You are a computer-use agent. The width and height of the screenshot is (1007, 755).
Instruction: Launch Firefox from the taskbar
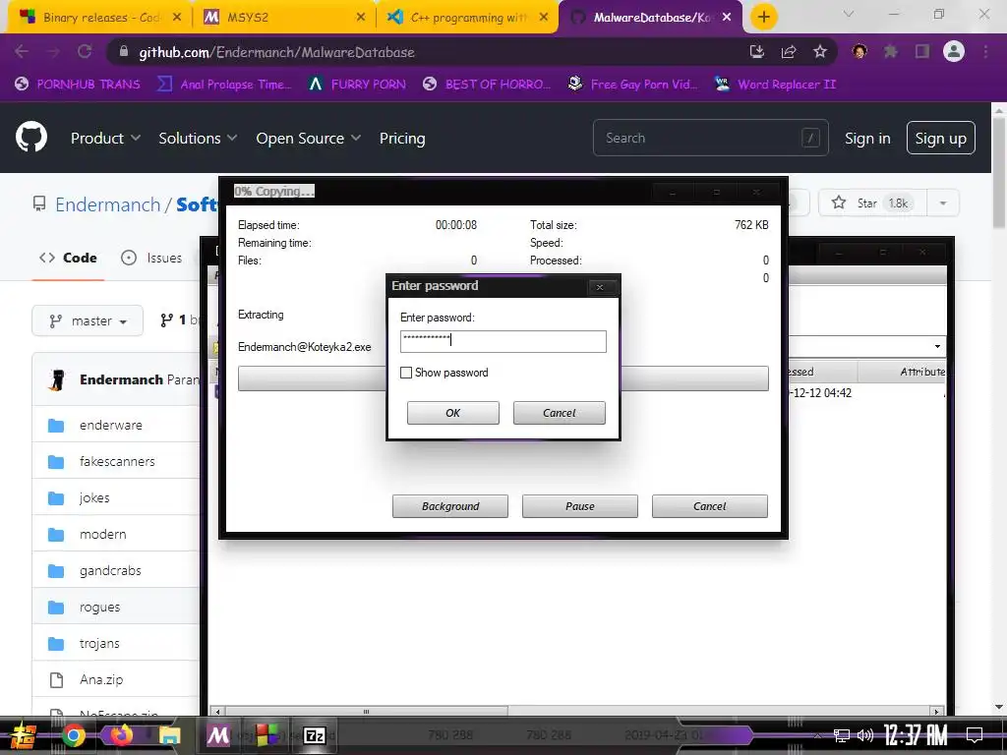pos(122,735)
